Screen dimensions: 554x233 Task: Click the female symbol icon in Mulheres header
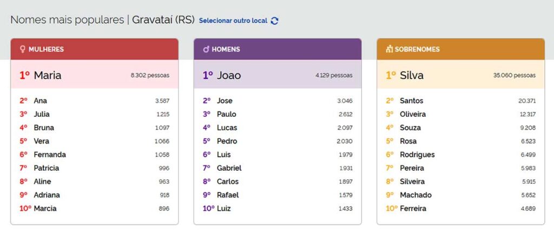(x=22, y=49)
